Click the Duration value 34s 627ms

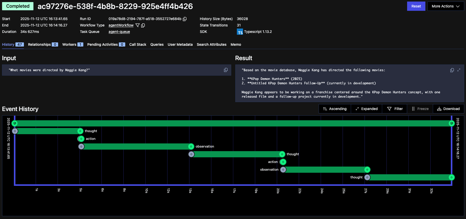coord(30,32)
